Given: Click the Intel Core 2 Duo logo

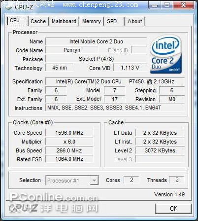Looking at the screenshot, I should point(165,54).
